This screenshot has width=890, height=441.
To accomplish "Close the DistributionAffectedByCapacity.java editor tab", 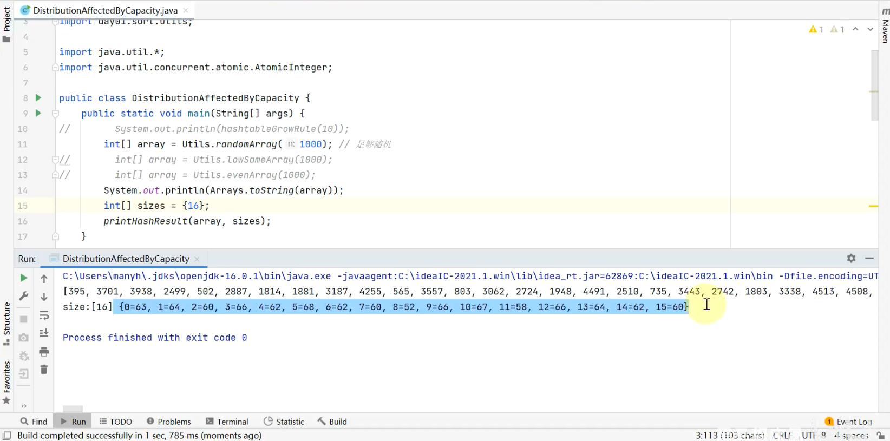I will 186,10.
